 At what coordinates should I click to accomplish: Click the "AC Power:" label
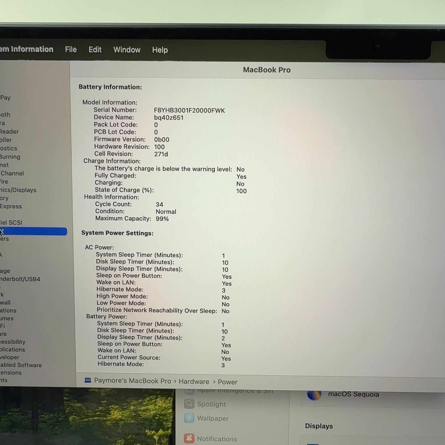click(99, 248)
